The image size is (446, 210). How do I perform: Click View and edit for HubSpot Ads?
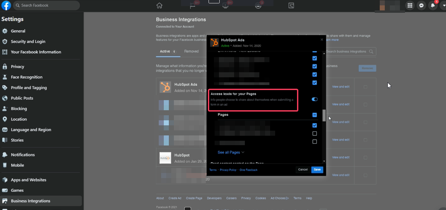coord(341,87)
